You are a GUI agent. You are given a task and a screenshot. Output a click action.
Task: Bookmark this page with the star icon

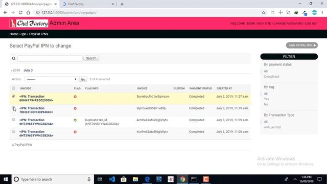tap(264, 12)
